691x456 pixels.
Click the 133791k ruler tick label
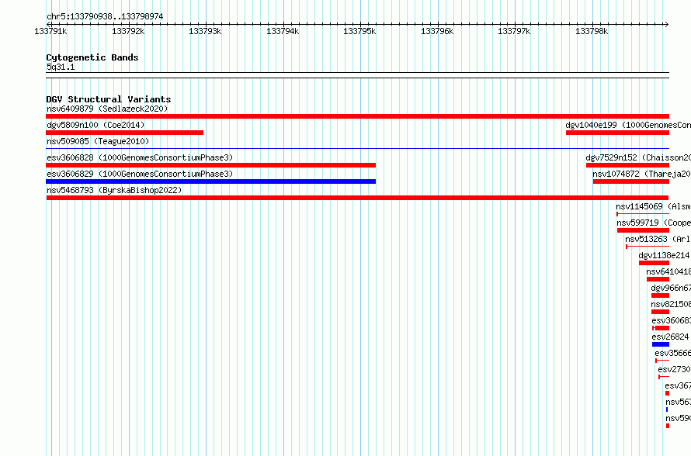coord(50,31)
